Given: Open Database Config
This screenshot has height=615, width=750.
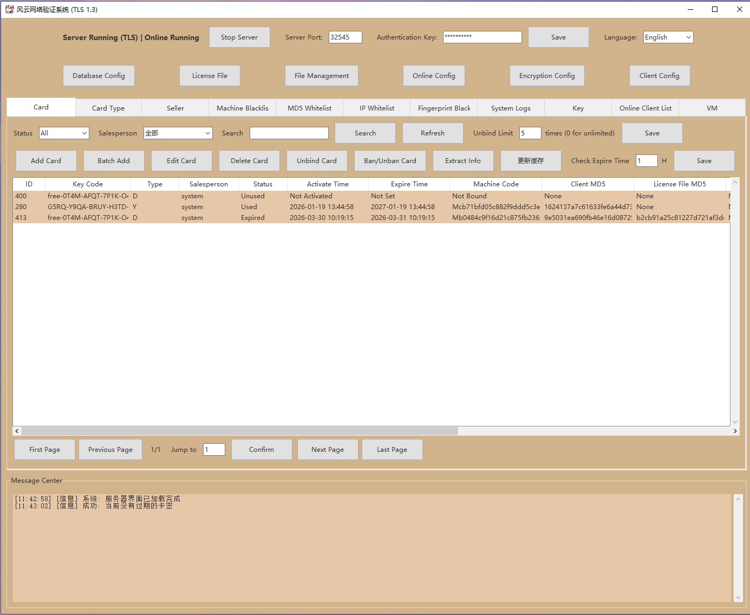Looking at the screenshot, I should point(99,76).
